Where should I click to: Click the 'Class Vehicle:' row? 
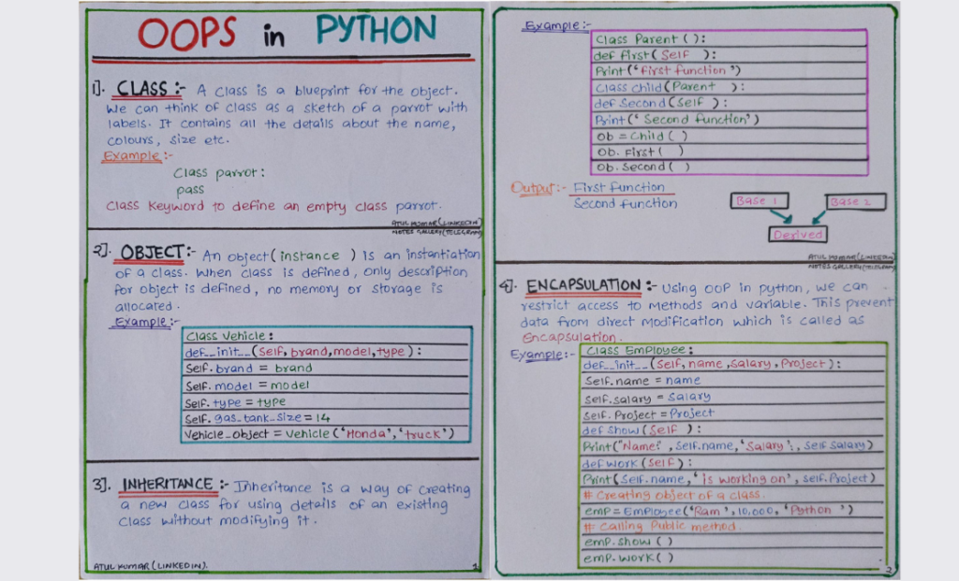coord(327,336)
